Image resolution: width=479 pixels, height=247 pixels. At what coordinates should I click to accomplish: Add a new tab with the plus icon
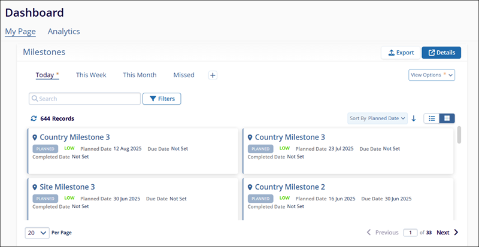[x=213, y=75]
